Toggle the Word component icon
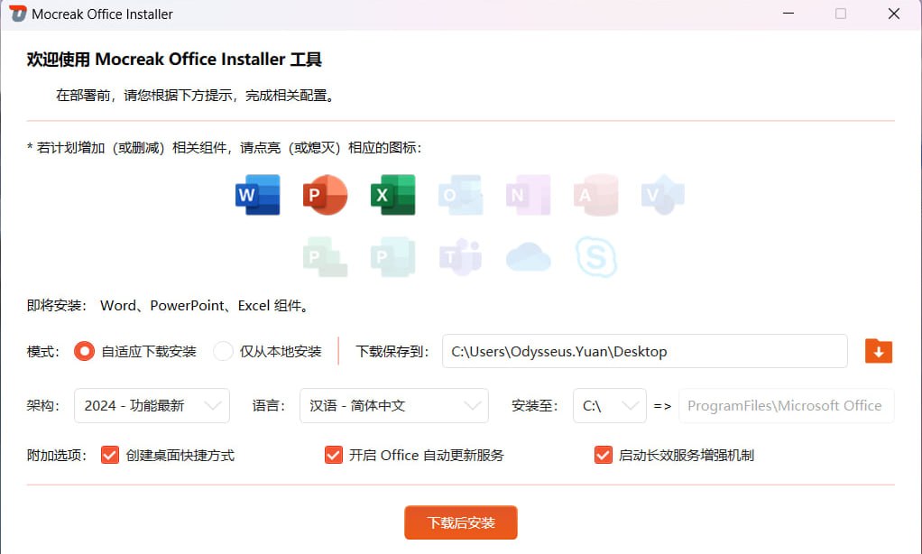Screen dimensions: 922x554 (x=257, y=195)
